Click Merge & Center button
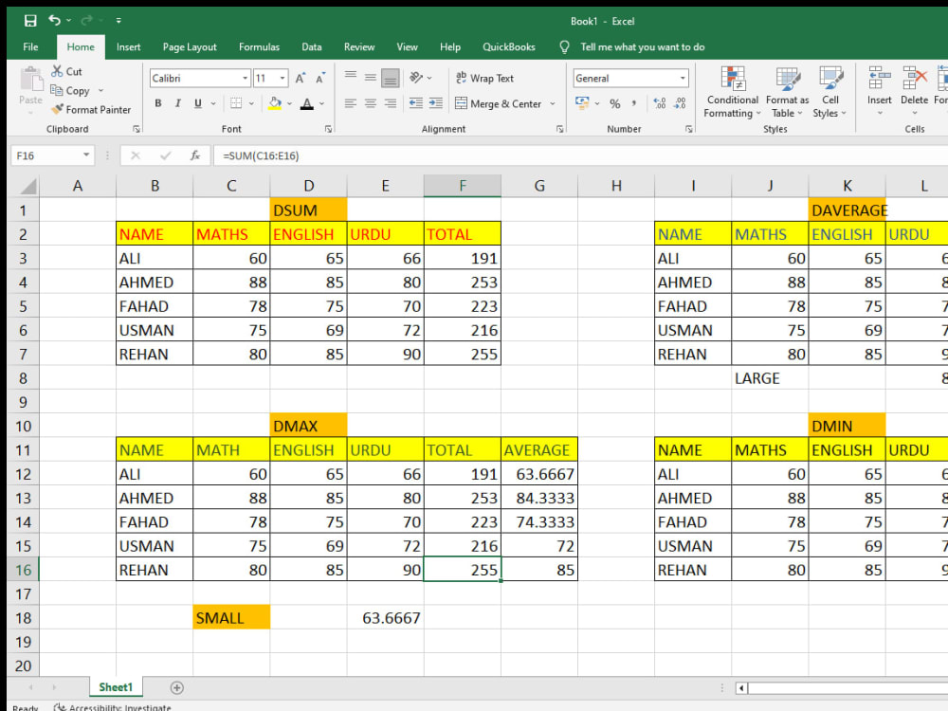Viewport: 948px width, 711px height. pyautogui.click(x=499, y=103)
